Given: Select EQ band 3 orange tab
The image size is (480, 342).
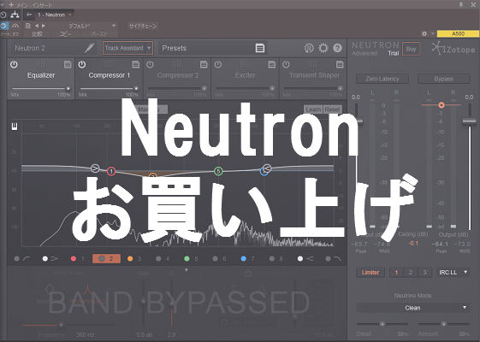Looking at the screenshot, I should coord(134,259).
